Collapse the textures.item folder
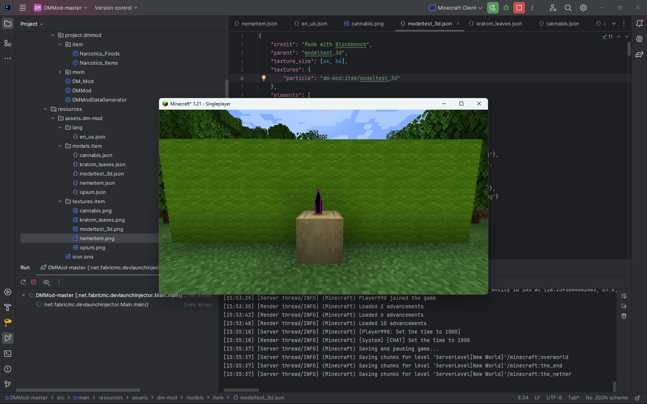This screenshot has width=647, height=404. [60, 201]
